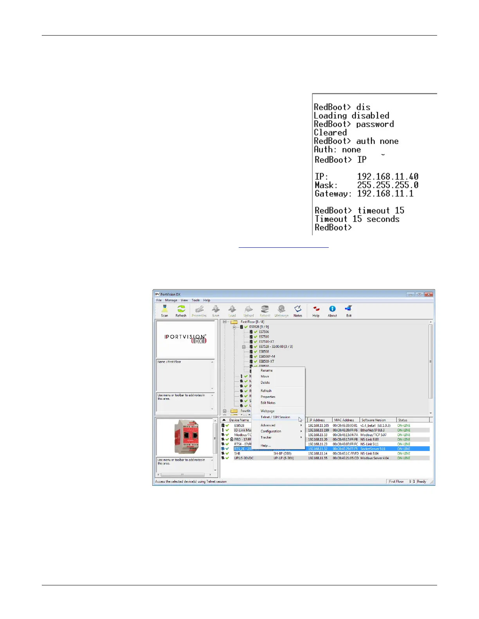Click device icon of SH8 row
This screenshot has height=619, width=479.
point(223,453)
